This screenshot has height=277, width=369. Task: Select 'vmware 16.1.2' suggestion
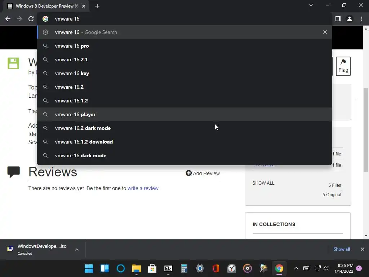[184, 101]
